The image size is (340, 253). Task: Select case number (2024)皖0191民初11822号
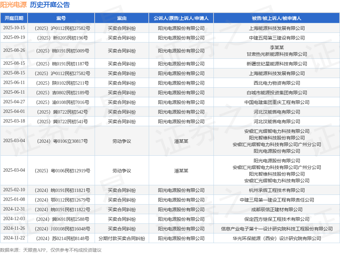pos(62,210)
